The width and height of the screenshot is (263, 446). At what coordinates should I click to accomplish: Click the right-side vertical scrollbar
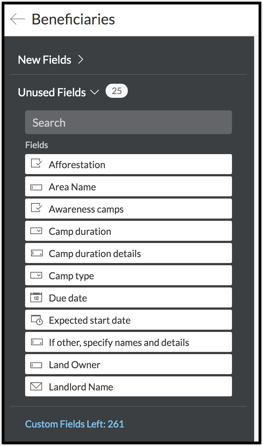[x=256, y=237]
